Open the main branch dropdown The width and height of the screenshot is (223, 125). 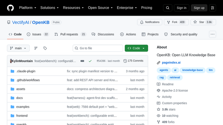[x=18, y=48]
